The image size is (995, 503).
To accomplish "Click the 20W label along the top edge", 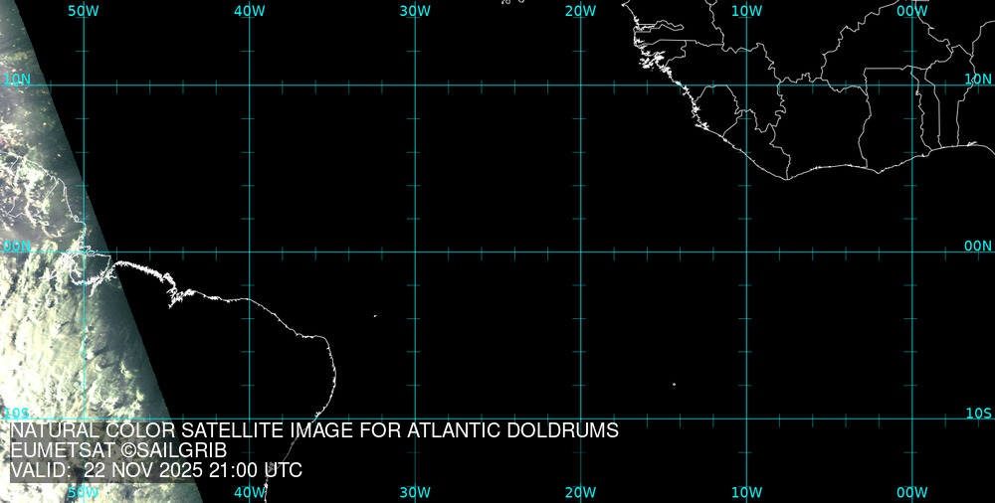I will tap(580, 10).
